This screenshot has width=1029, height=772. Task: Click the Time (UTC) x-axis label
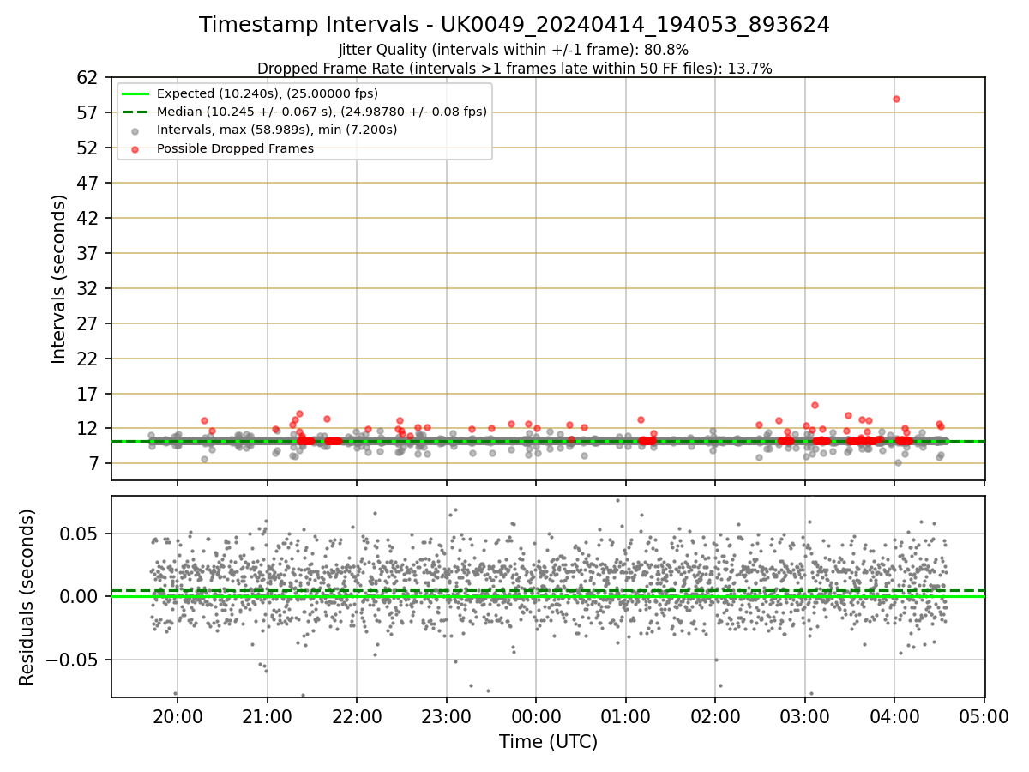click(548, 742)
